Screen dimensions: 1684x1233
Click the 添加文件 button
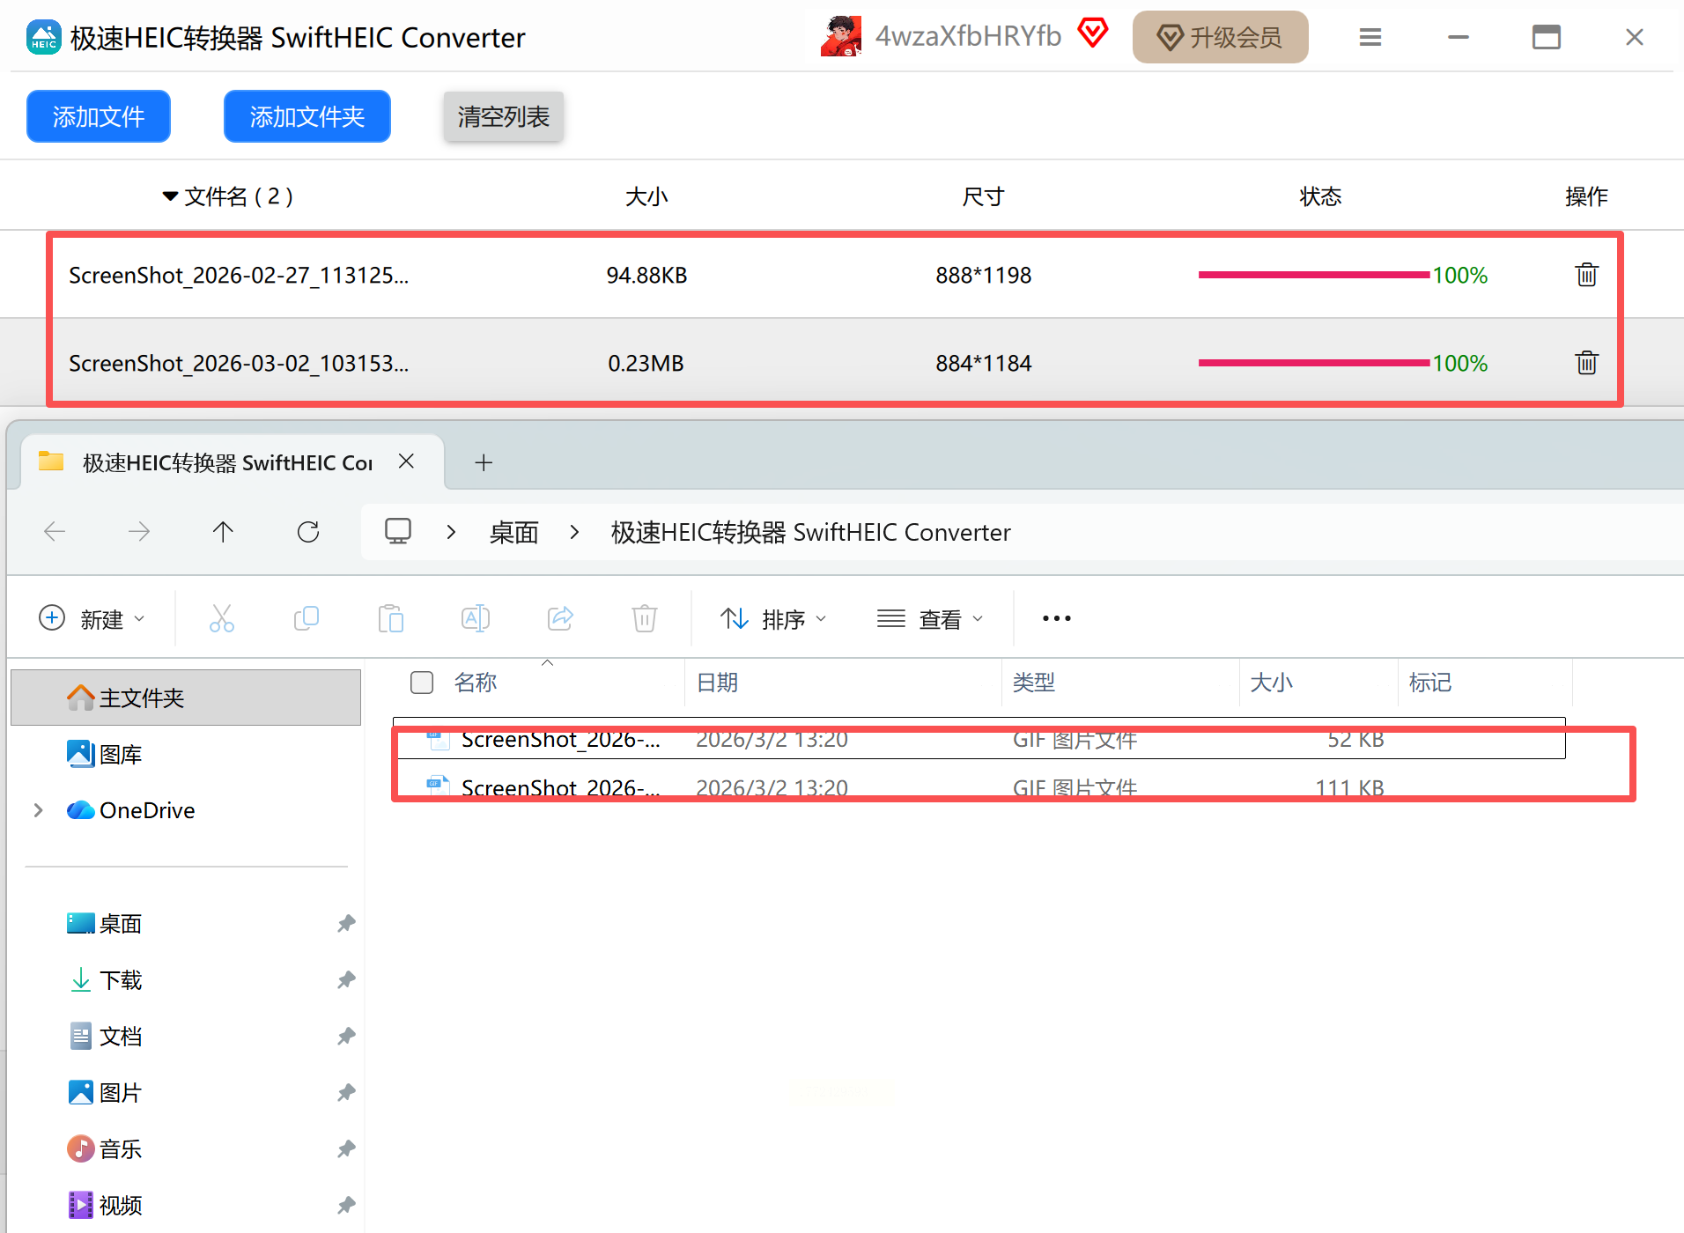click(99, 116)
